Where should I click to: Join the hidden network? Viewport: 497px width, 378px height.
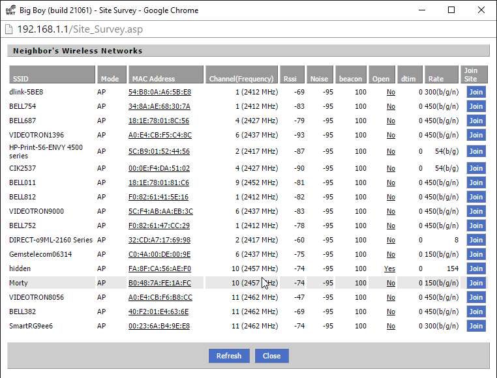coord(475,269)
